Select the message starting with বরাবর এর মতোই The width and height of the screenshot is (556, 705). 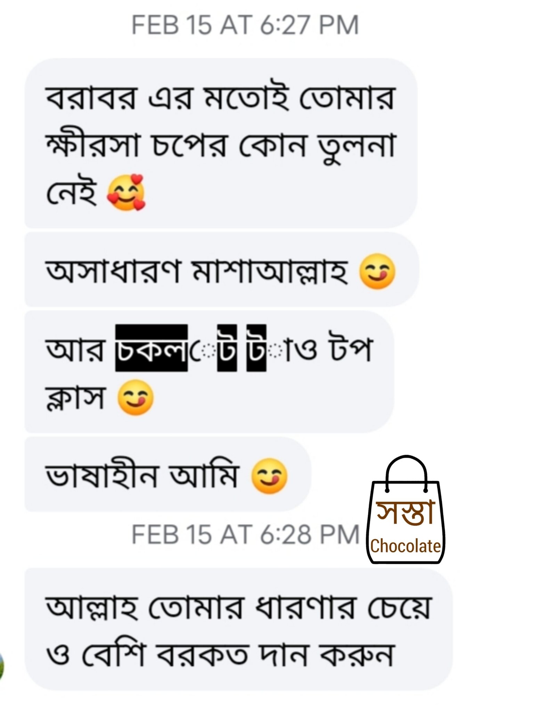point(221,143)
